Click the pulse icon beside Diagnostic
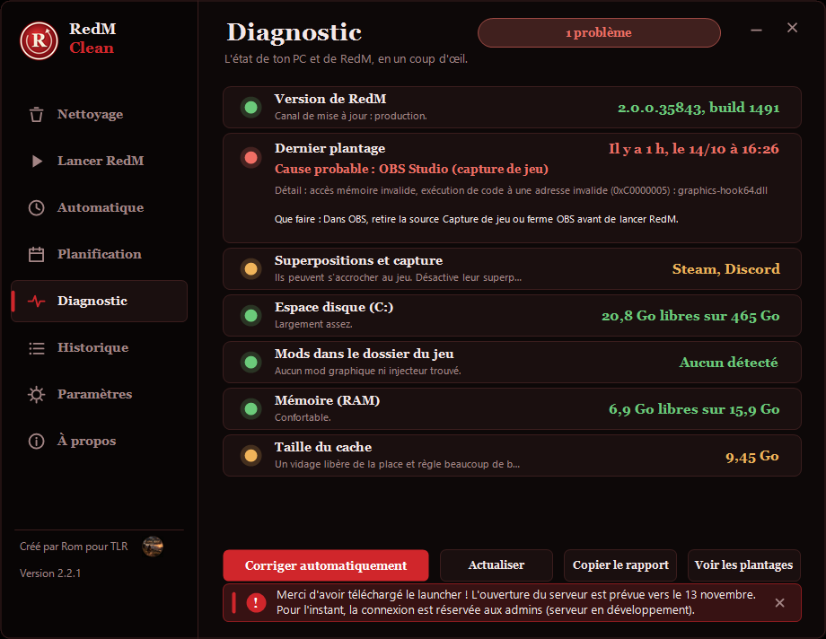Image resolution: width=826 pixels, height=639 pixels. pyautogui.click(x=36, y=302)
